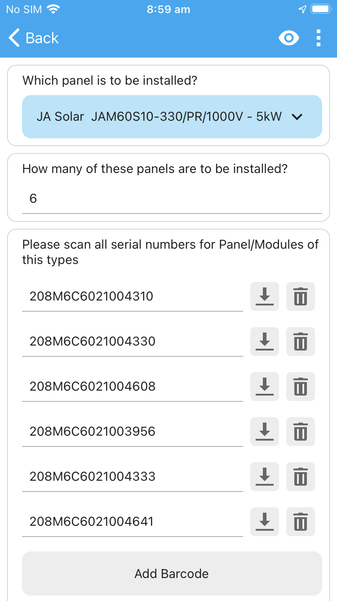The height and width of the screenshot is (601, 337).
Task: Tap the download icon for 208M6C6021004333
Action: [265, 477]
